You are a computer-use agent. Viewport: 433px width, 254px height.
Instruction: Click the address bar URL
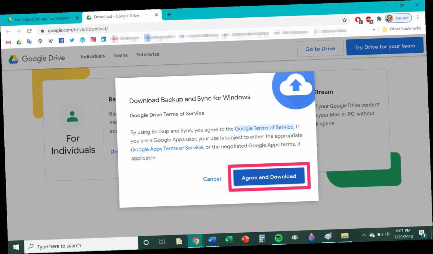78,29
